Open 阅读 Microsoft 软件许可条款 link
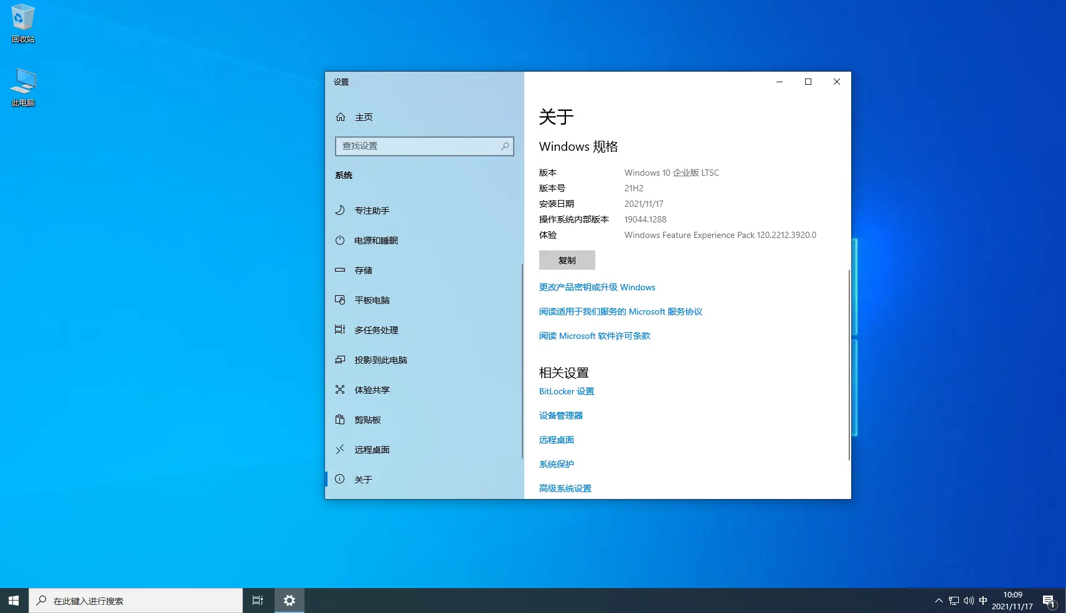The height and width of the screenshot is (613, 1066). point(595,336)
